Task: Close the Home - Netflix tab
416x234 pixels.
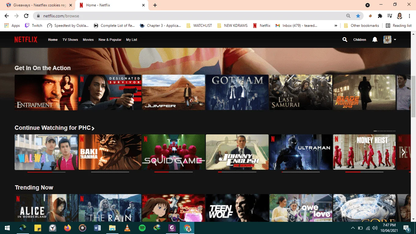Action: (143, 5)
